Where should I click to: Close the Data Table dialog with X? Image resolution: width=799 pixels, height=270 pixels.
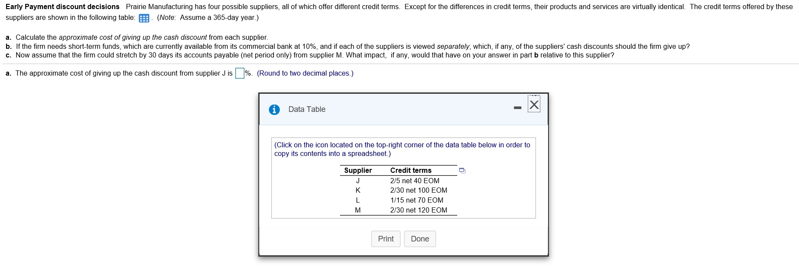534,105
